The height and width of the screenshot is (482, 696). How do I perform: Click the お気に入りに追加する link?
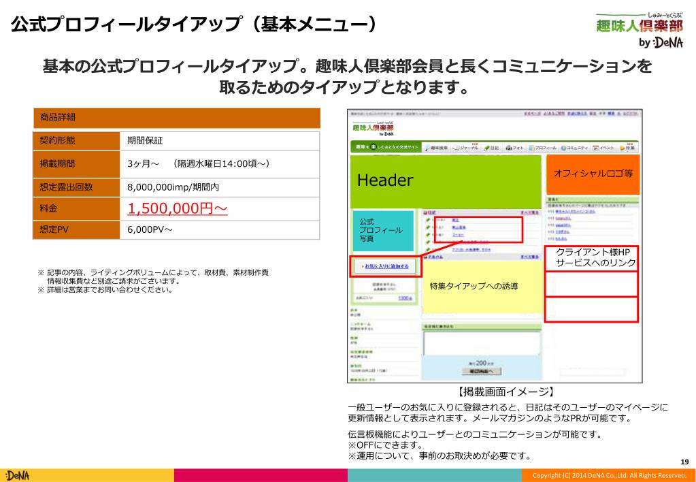pyautogui.click(x=386, y=266)
